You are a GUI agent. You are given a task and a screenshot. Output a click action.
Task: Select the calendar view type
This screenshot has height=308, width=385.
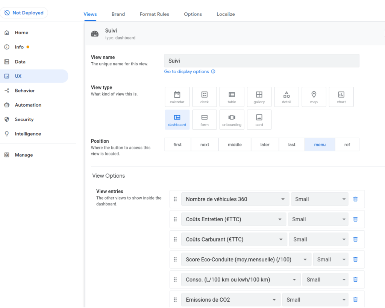pyautogui.click(x=177, y=97)
